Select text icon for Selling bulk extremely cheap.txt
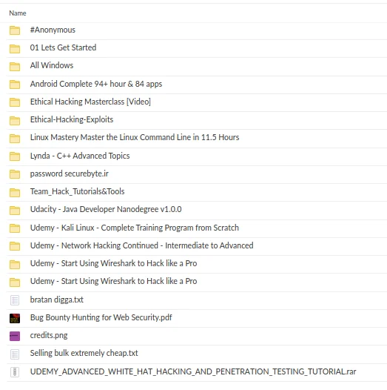Image resolution: width=387 pixels, height=390 pixels. [15, 354]
